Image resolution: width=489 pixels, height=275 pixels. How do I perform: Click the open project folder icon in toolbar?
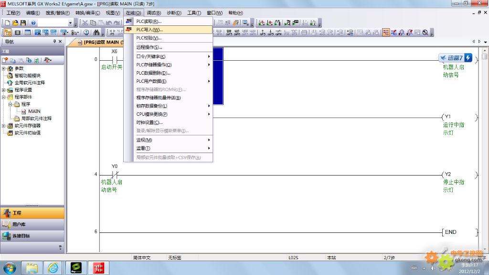click(15, 22)
